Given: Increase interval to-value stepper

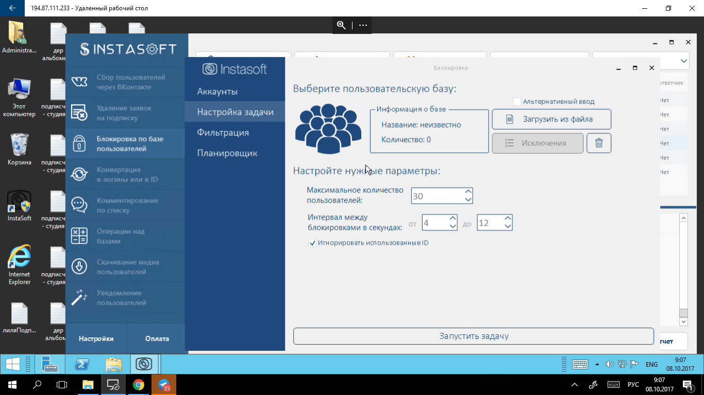Looking at the screenshot, I should coord(508,219).
